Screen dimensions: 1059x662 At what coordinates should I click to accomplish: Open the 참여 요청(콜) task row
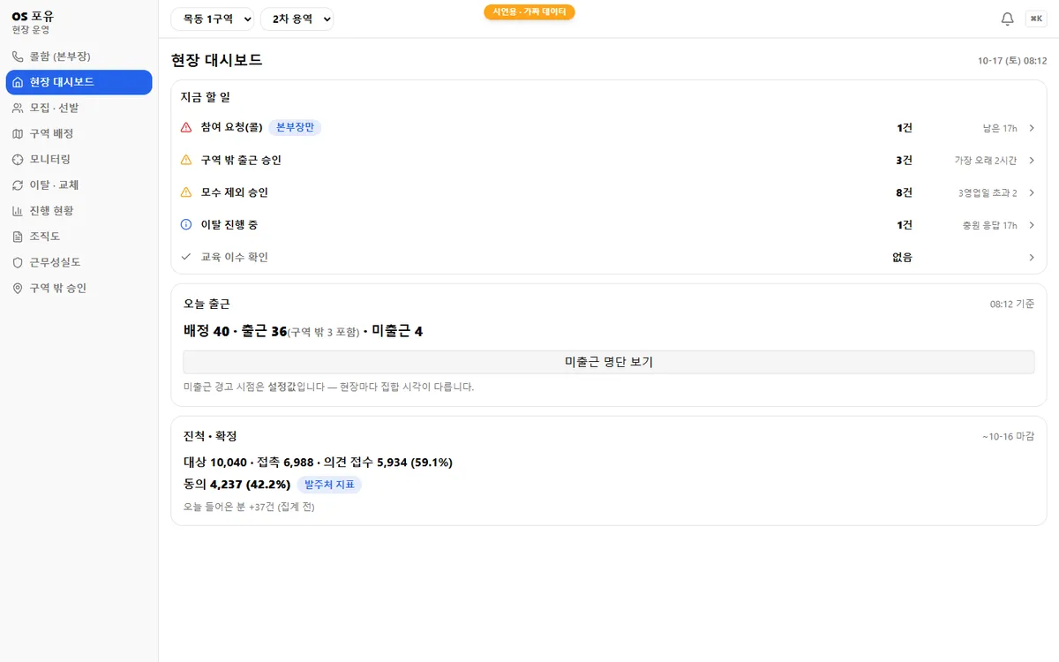pos(609,128)
